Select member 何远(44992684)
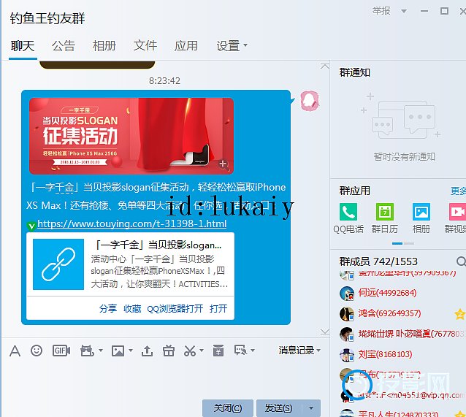The width and height of the screenshot is (466, 417). click(x=387, y=293)
